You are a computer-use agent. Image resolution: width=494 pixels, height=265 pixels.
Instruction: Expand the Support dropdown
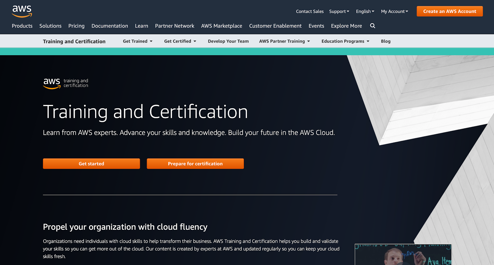(x=339, y=11)
